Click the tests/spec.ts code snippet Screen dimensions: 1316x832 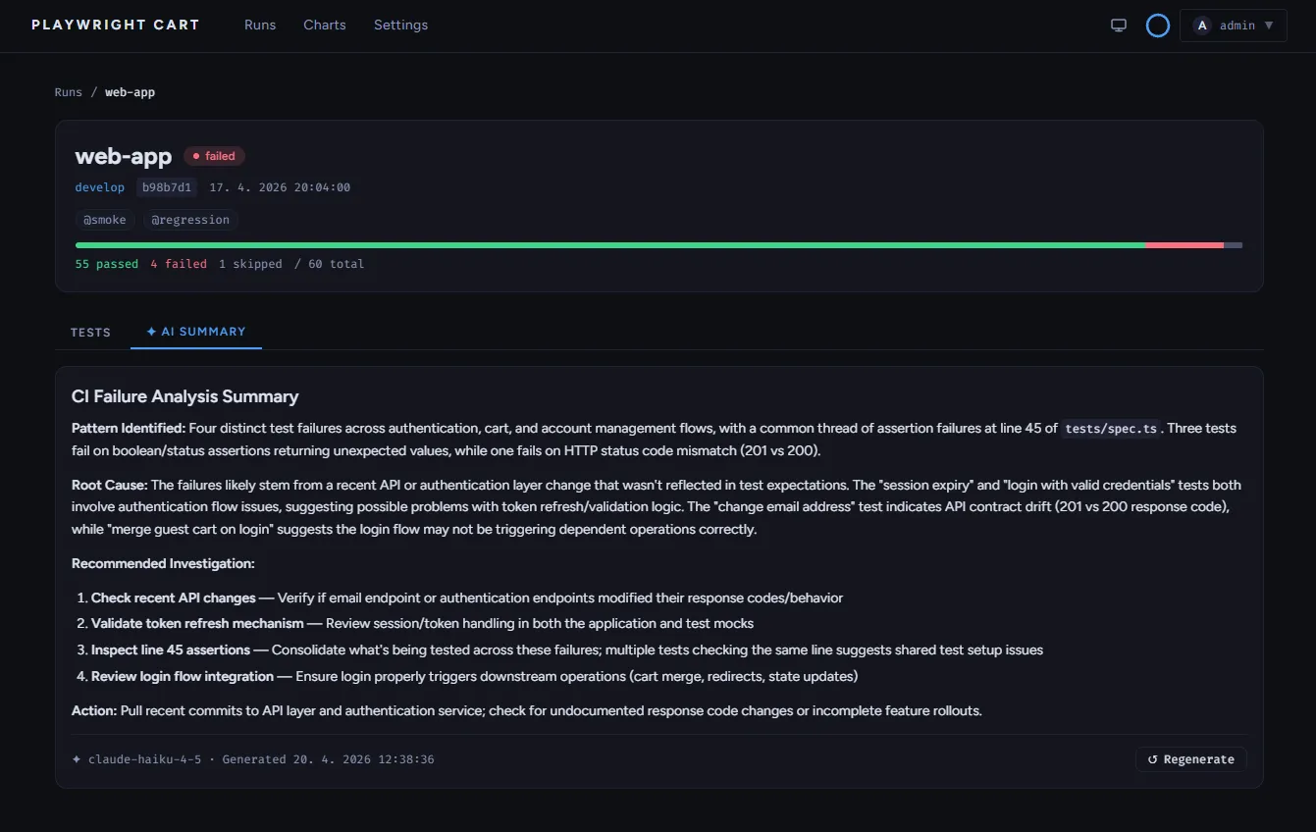tap(1112, 429)
